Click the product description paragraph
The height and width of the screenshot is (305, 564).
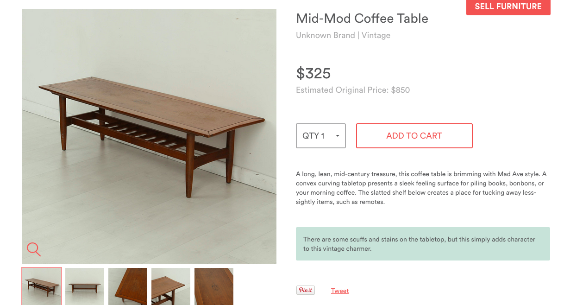[421, 188]
